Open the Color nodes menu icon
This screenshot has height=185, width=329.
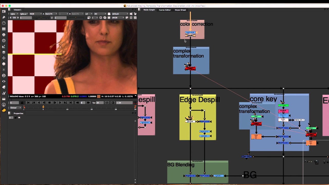4,35
